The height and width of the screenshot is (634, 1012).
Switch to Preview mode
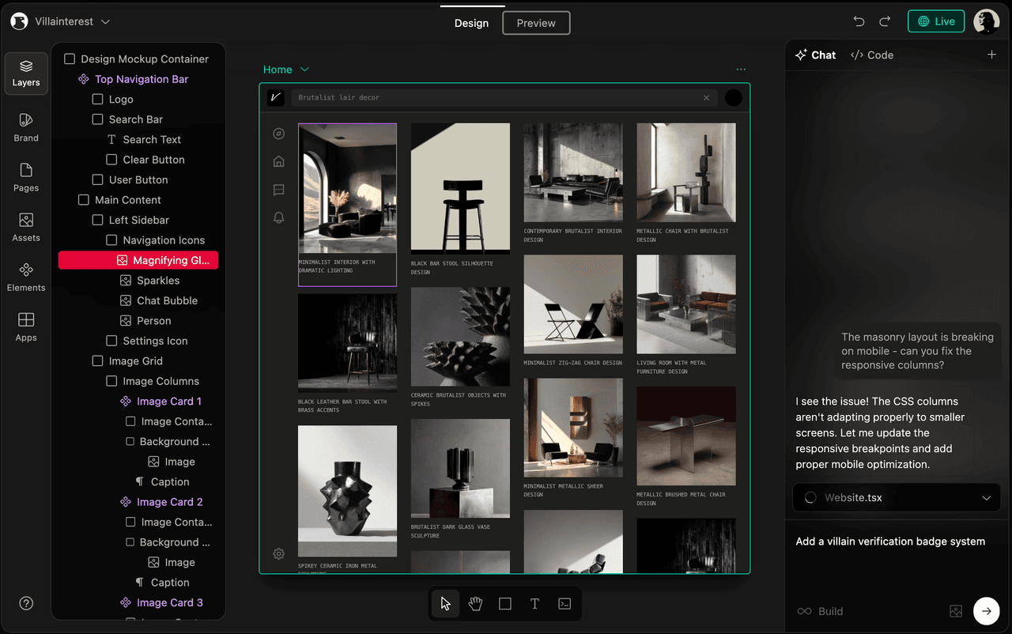tap(536, 23)
